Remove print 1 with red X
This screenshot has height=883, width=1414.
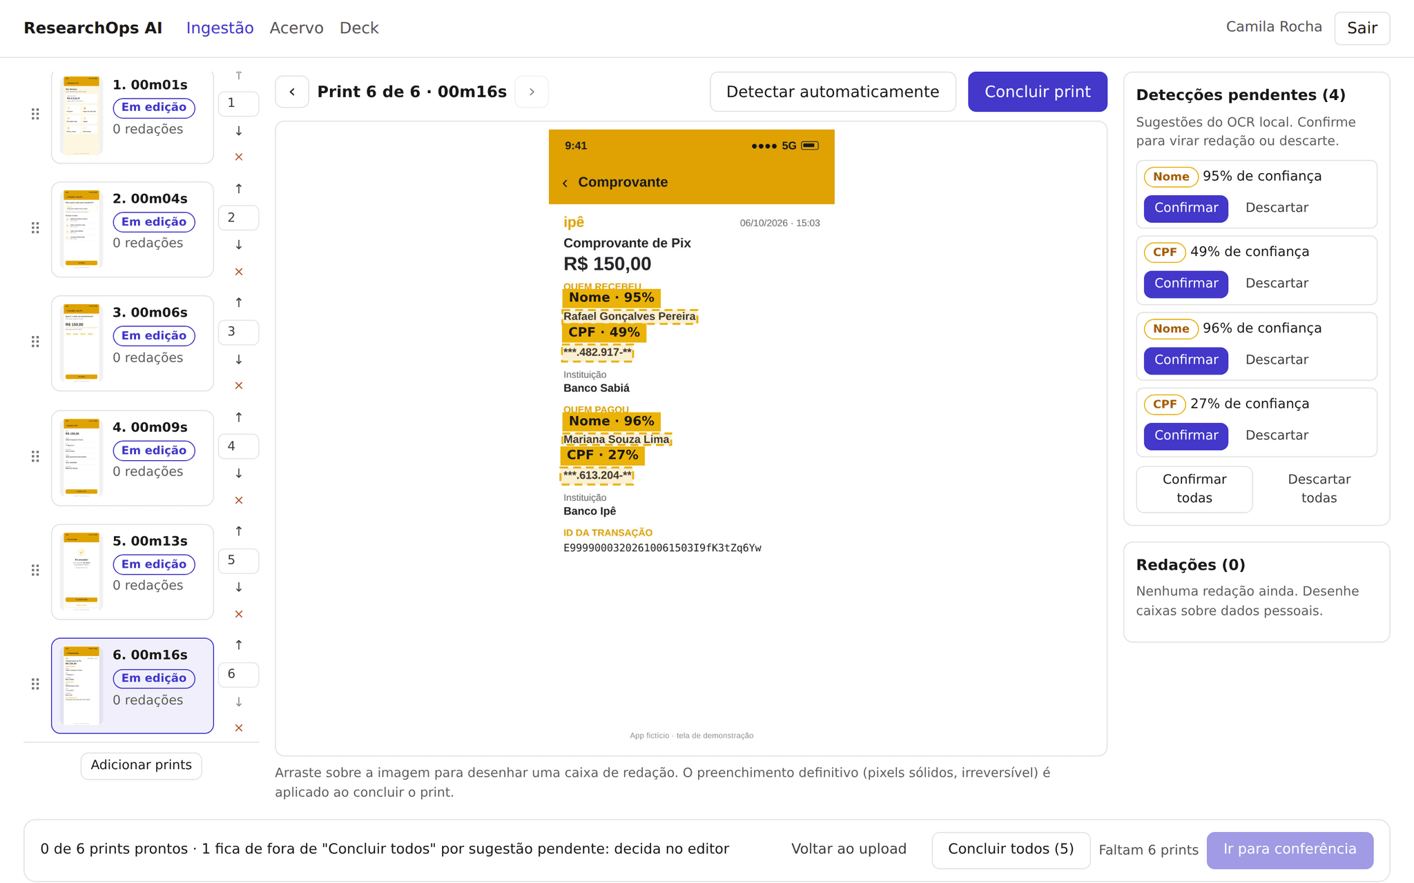click(x=239, y=157)
